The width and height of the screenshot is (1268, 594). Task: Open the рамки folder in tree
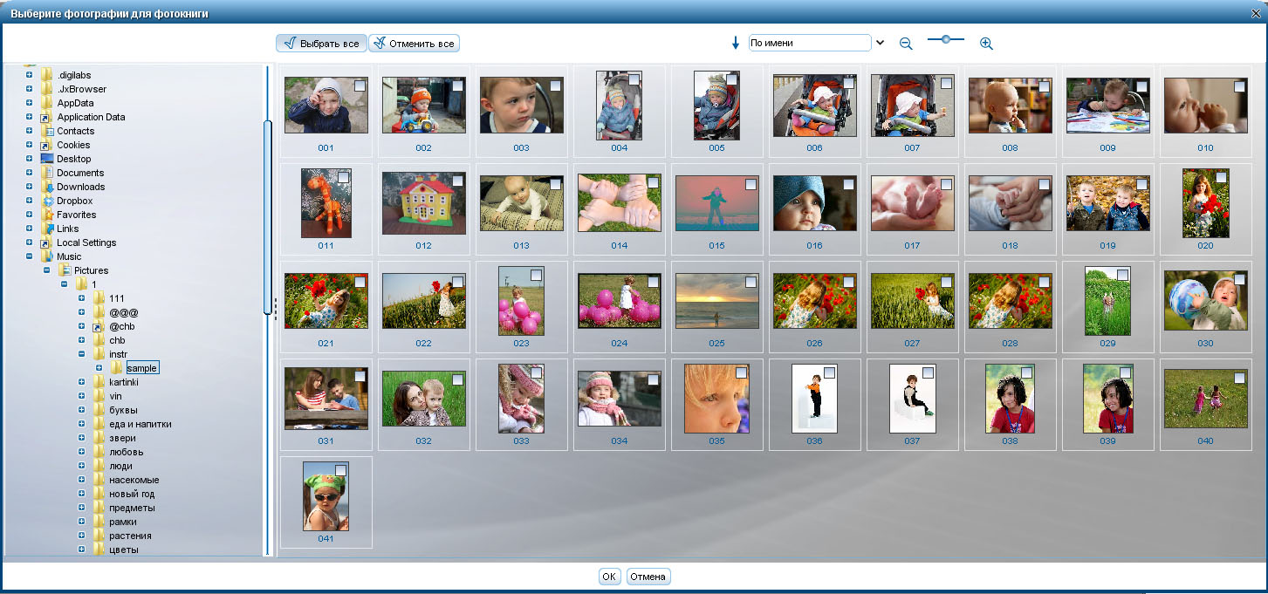122,522
